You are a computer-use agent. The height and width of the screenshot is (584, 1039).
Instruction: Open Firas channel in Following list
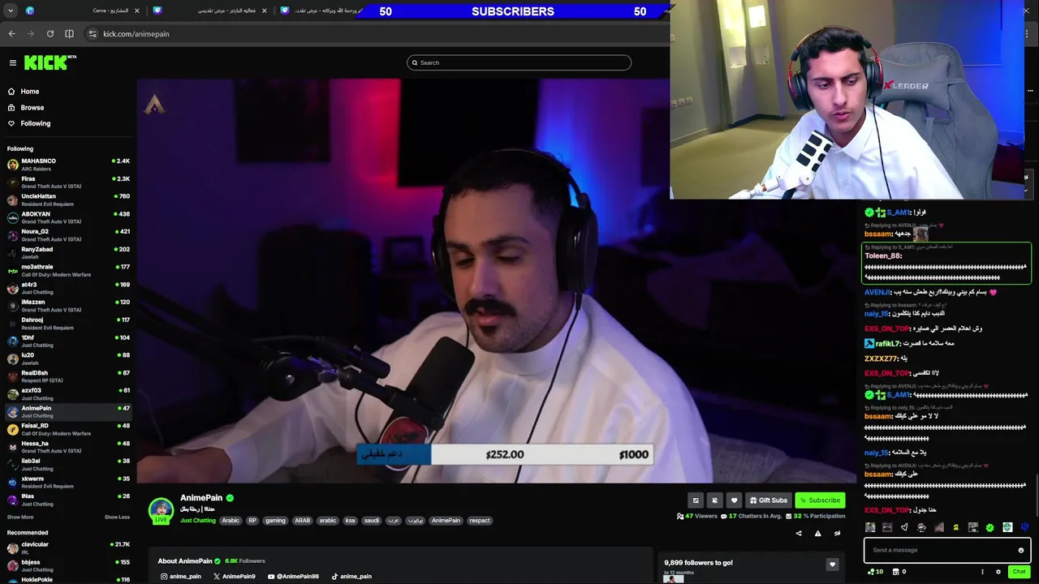click(67, 182)
